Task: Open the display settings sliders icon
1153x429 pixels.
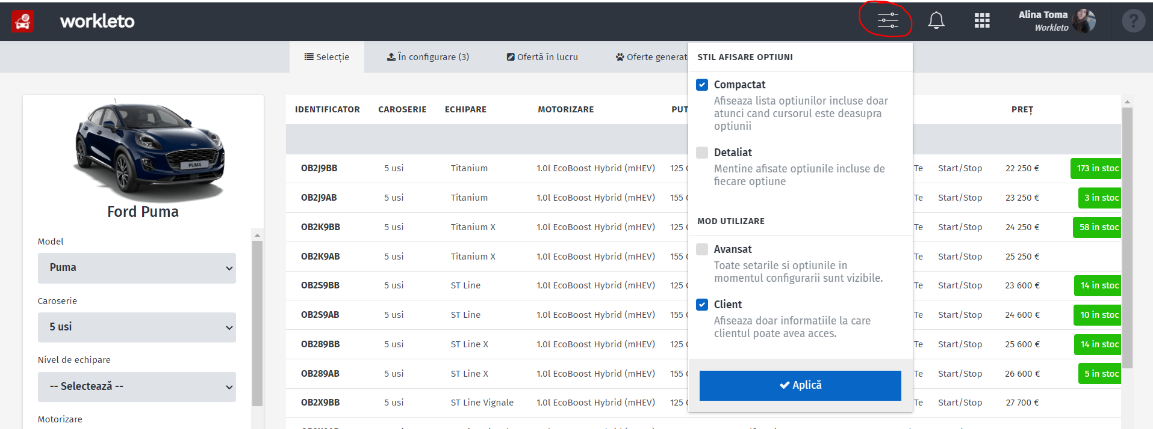Action: click(887, 20)
